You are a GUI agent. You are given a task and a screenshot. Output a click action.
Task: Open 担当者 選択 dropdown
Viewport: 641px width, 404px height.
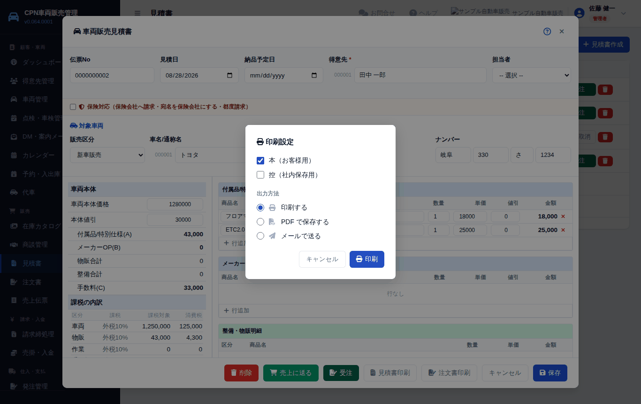(532, 75)
